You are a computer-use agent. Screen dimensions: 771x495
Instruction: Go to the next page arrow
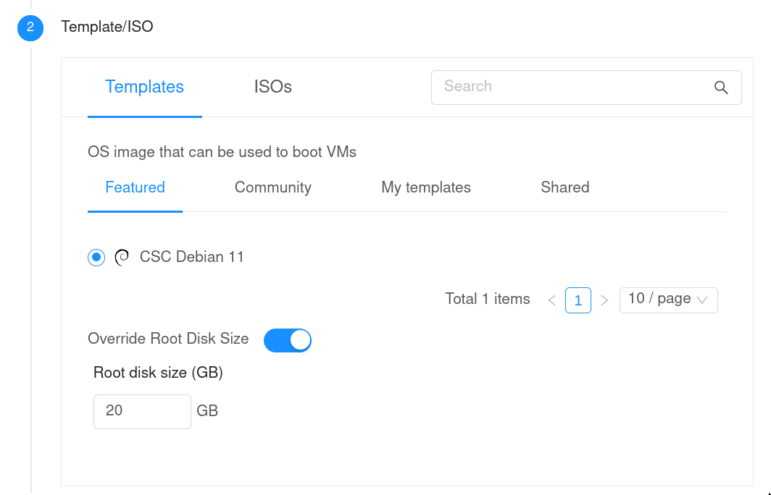pyautogui.click(x=604, y=300)
